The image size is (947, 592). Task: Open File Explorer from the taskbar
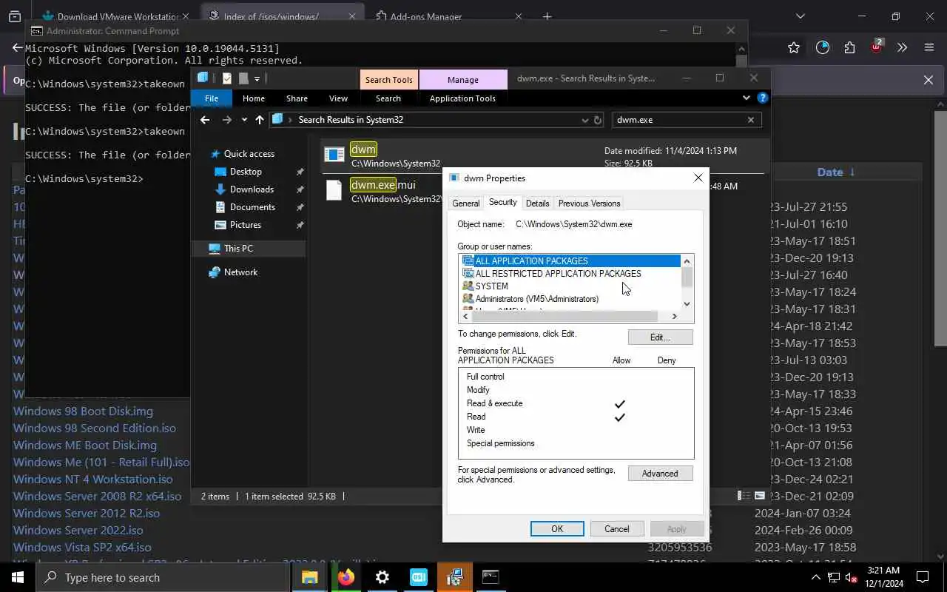[309, 577]
